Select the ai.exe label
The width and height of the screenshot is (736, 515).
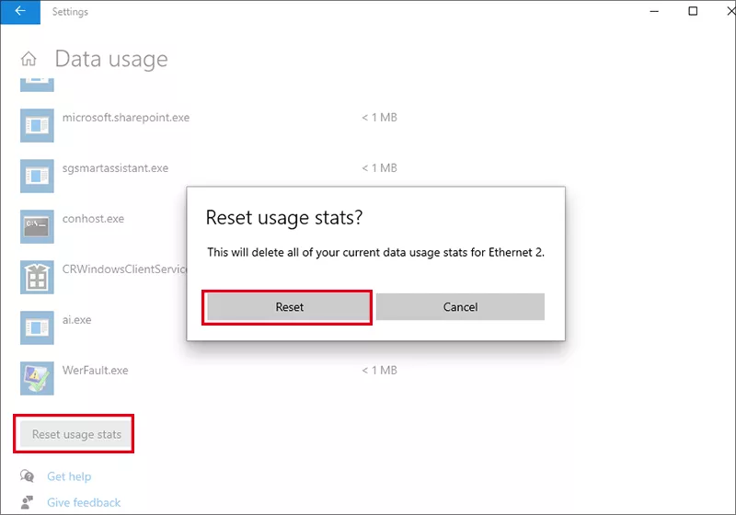click(76, 320)
